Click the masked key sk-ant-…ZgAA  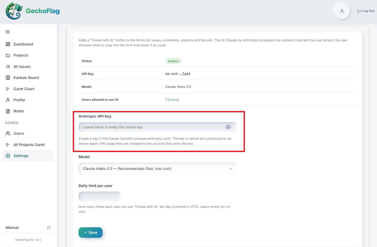pos(178,74)
